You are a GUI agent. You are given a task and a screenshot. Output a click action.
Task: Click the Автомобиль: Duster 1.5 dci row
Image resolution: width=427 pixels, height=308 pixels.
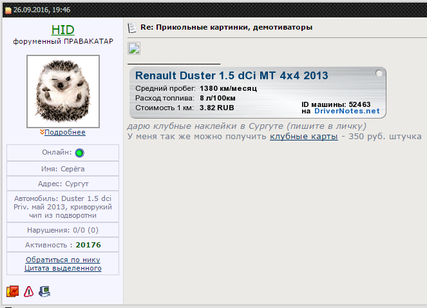[x=63, y=207]
